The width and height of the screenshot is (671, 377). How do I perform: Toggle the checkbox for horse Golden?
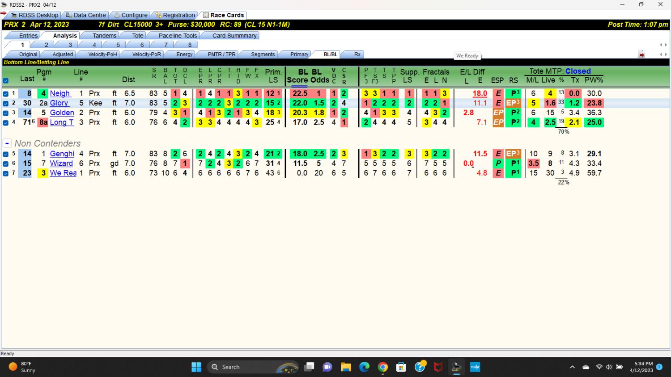(6, 113)
